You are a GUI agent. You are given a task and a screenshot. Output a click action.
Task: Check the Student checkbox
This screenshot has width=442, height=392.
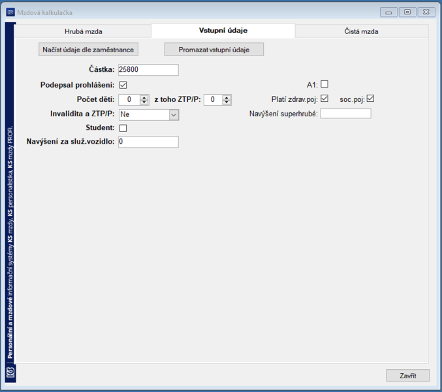(x=123, y=128)
